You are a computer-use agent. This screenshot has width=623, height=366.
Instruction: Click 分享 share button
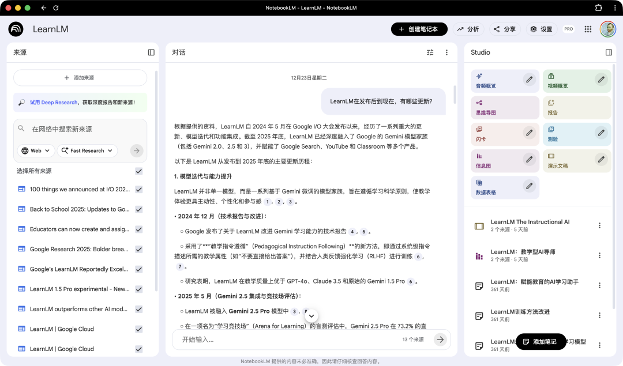pyautogui.click(x=505, y=29)
